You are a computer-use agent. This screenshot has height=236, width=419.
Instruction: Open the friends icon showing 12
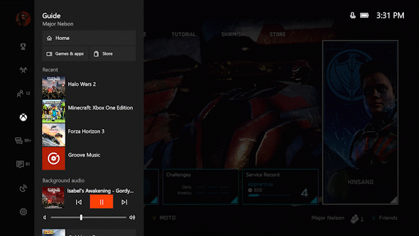point(24,93)
